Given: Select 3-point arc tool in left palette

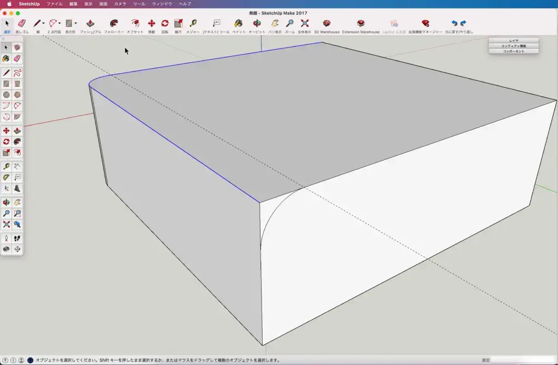Looking at the screenshot, I should click(x=6, y=117).
